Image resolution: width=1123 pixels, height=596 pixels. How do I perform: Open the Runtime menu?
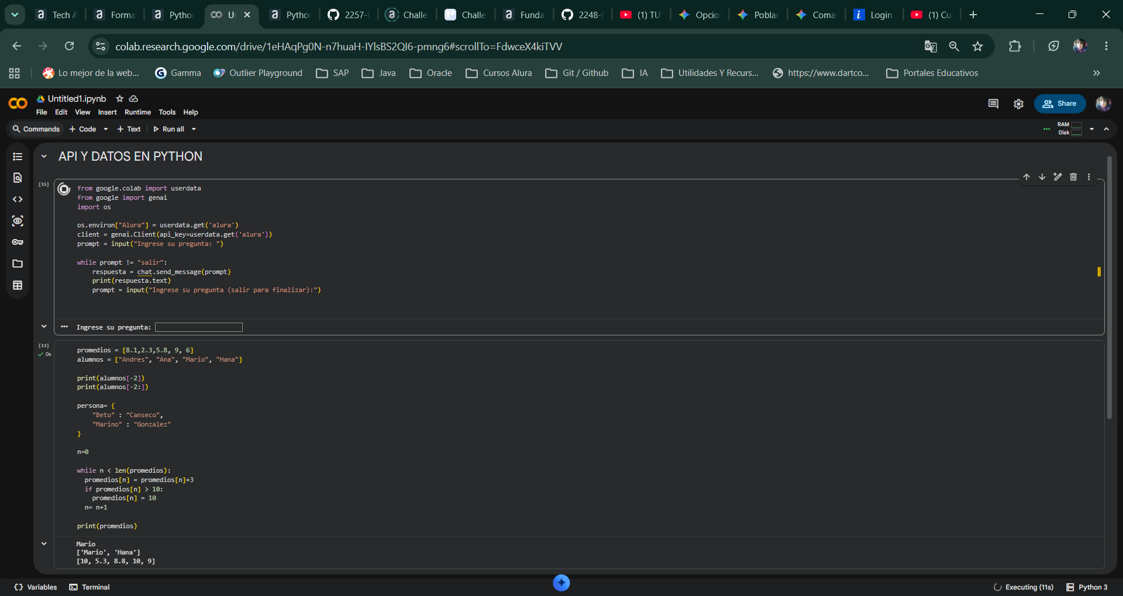137,112
